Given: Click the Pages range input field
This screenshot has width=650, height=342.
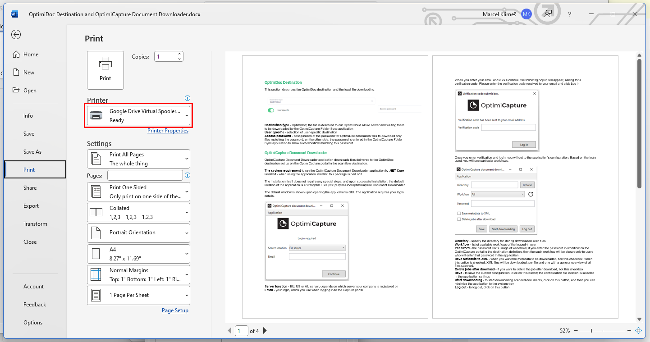Looking at the screenshot, I should click(145, 175).
